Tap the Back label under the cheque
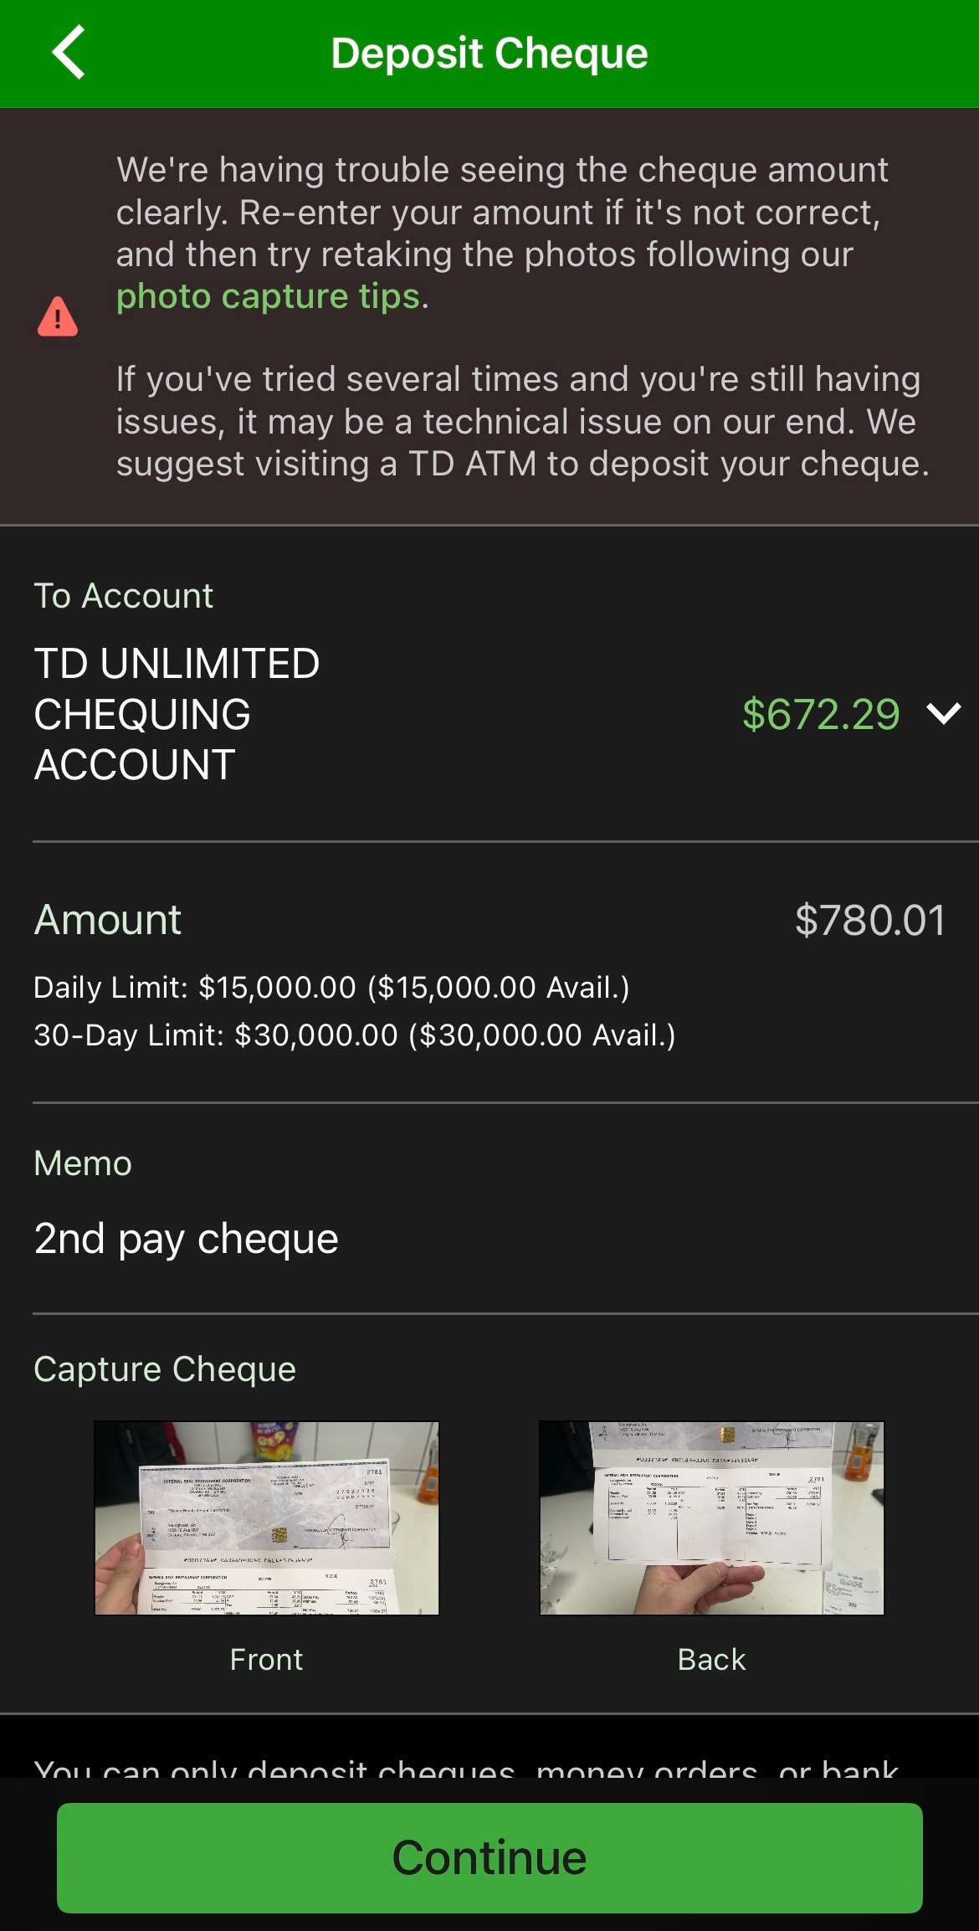This screenshot has width=979, height=1931. point(711,1659)
